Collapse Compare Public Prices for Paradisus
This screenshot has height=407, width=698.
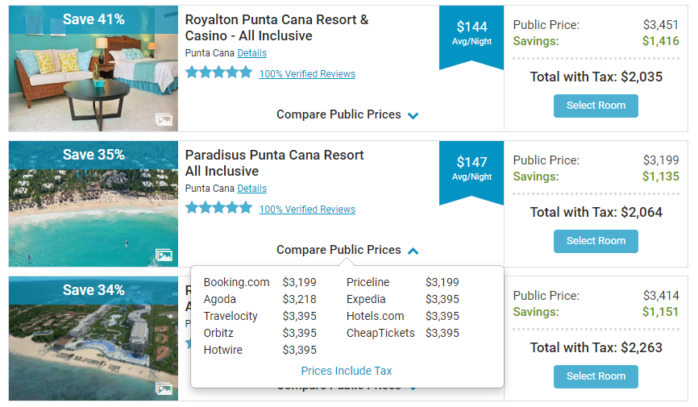[x=347, y=250]
